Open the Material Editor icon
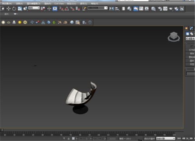 tap(153, 9)
